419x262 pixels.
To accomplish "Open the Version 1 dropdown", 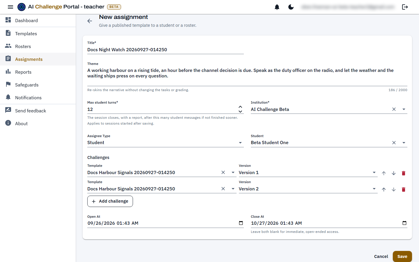I will click(x=308, y=173).
